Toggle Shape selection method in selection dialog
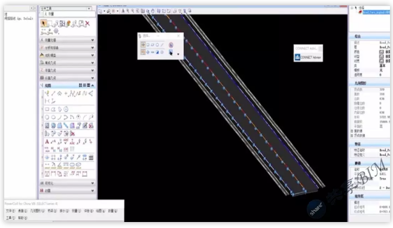 coord(153,45)
